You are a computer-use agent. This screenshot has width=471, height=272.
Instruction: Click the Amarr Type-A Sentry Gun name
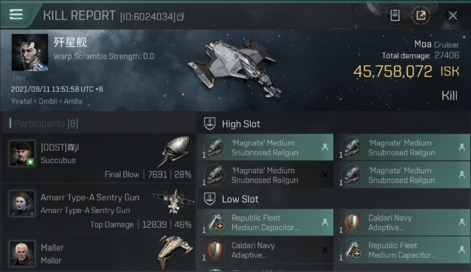90,198
